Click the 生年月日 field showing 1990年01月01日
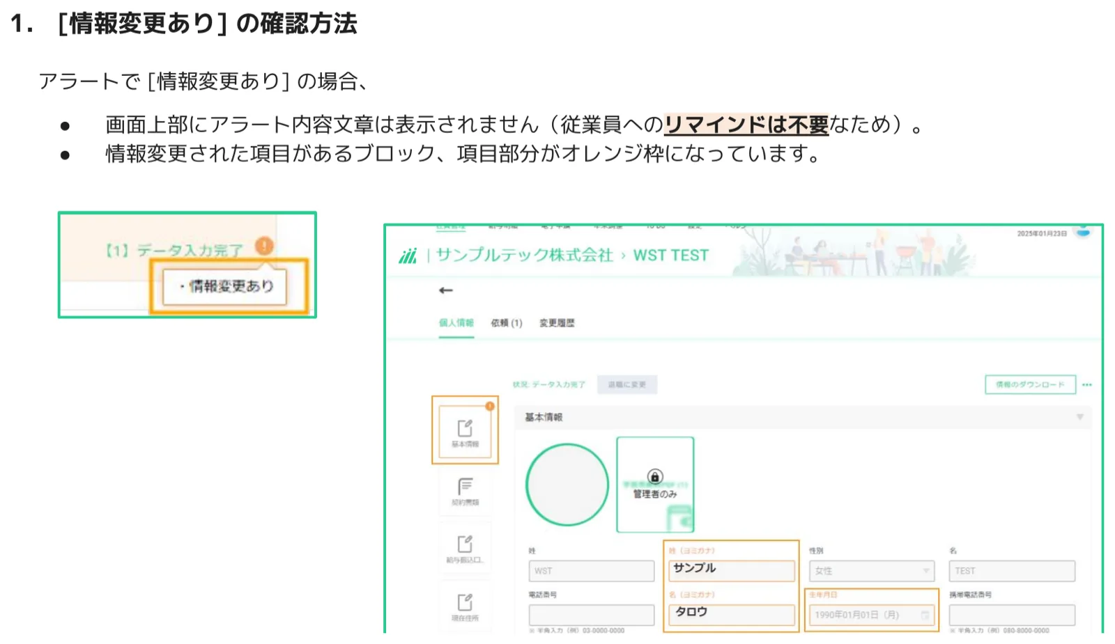Image resolution: width=1115 pixels, height=644 pixels. coord(872,615)
